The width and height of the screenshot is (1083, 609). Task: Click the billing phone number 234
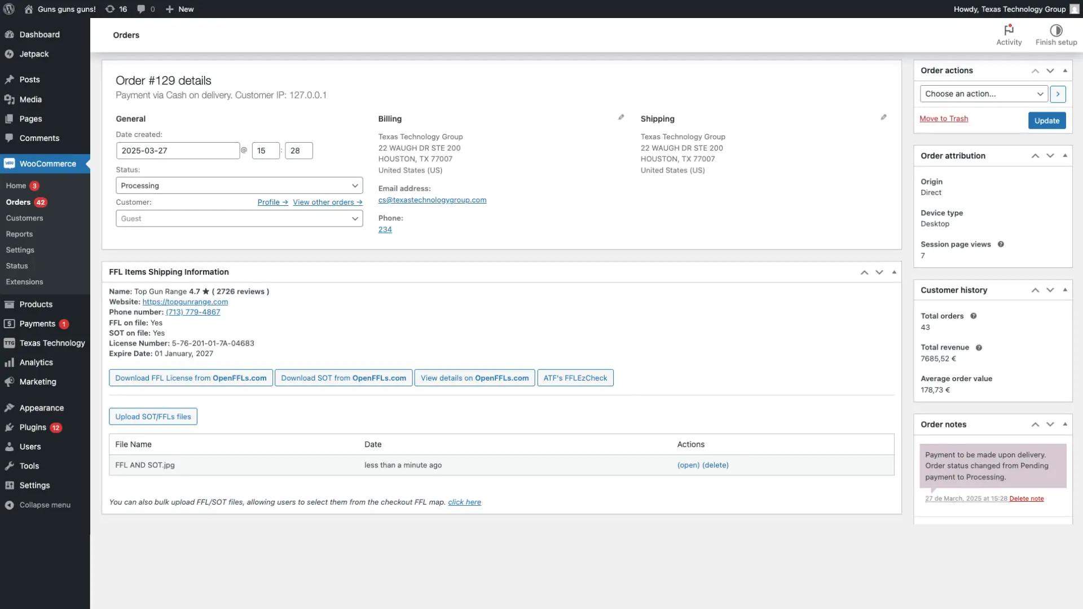pyautogui.click(x=385, y=230)
